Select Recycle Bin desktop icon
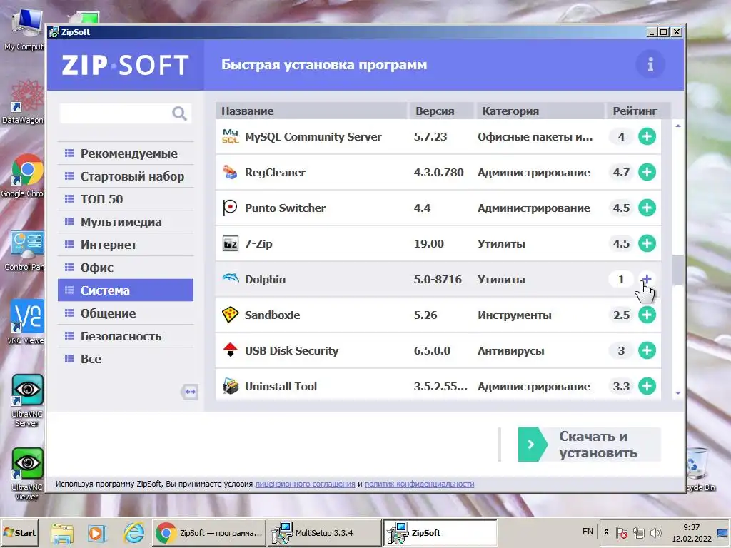 coord(699,470)
